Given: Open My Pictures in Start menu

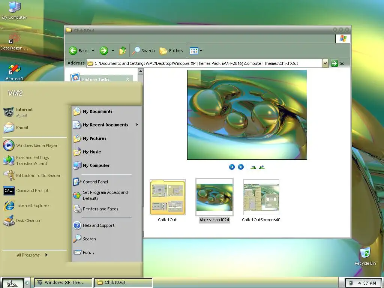Looking at the screenshot, I should tap(107, 138).
